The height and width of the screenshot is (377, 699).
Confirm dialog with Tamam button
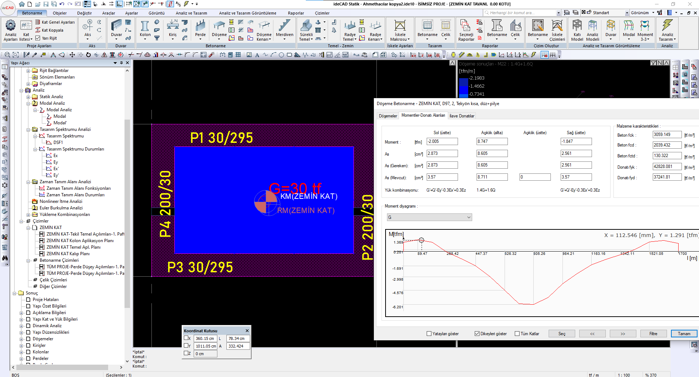(x=684, y=334)
